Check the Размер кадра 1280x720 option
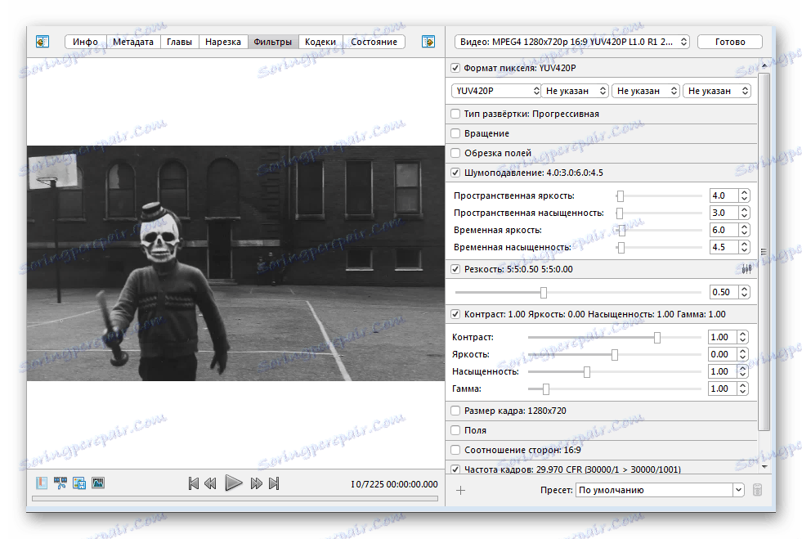Viewport: 802px width, 539px height. [x=456, y=411]
